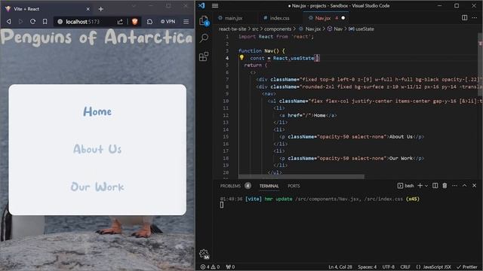Open the PORTS panel tab
The image size is (483, 271).
coord(294,186)
